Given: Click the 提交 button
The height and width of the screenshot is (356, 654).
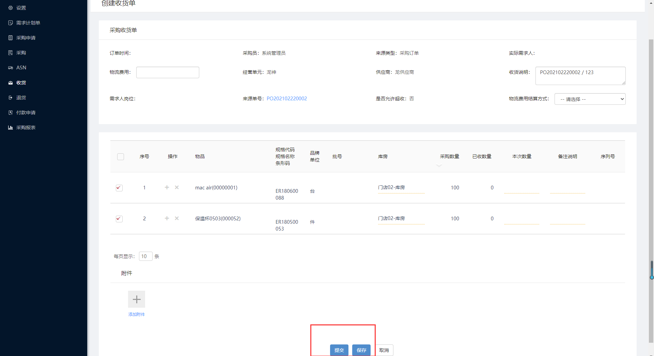Looking at the screenshot, I should [x=339, y=350].
